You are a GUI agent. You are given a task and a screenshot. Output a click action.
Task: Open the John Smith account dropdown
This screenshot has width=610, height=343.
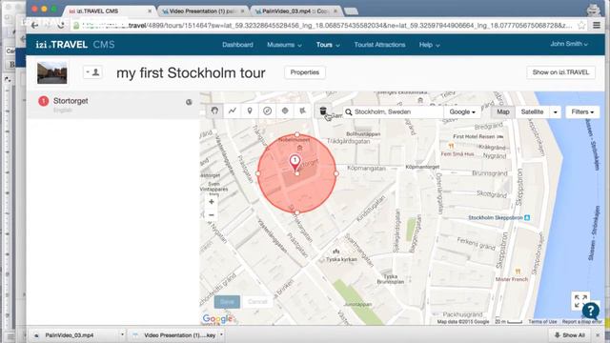[x=569, y=44]
